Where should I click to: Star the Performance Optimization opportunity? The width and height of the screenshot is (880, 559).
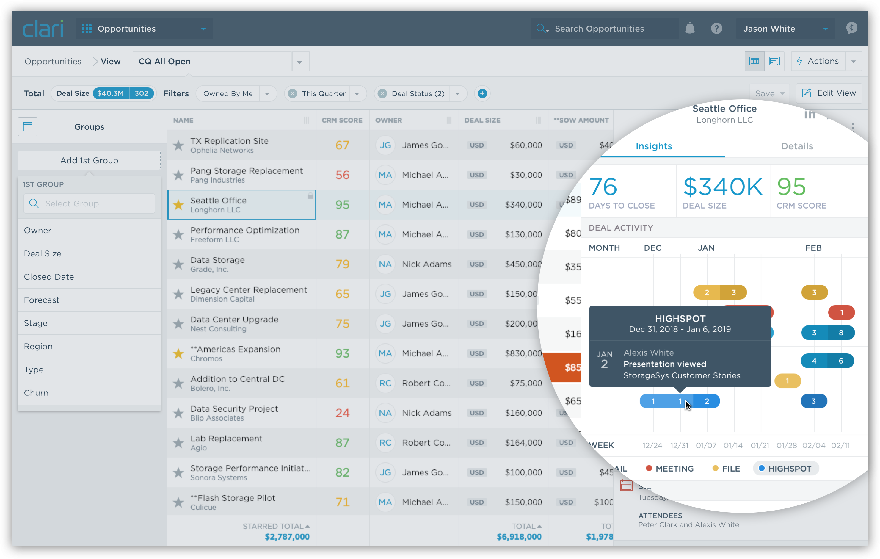178,234
